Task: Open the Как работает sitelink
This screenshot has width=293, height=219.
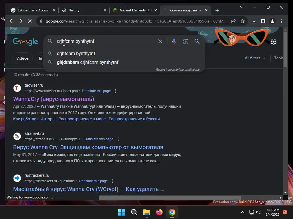Action: tap(25, 119)
